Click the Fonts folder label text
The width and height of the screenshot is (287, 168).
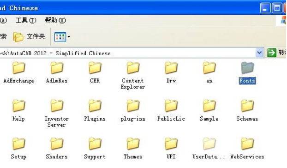(247, 81)
